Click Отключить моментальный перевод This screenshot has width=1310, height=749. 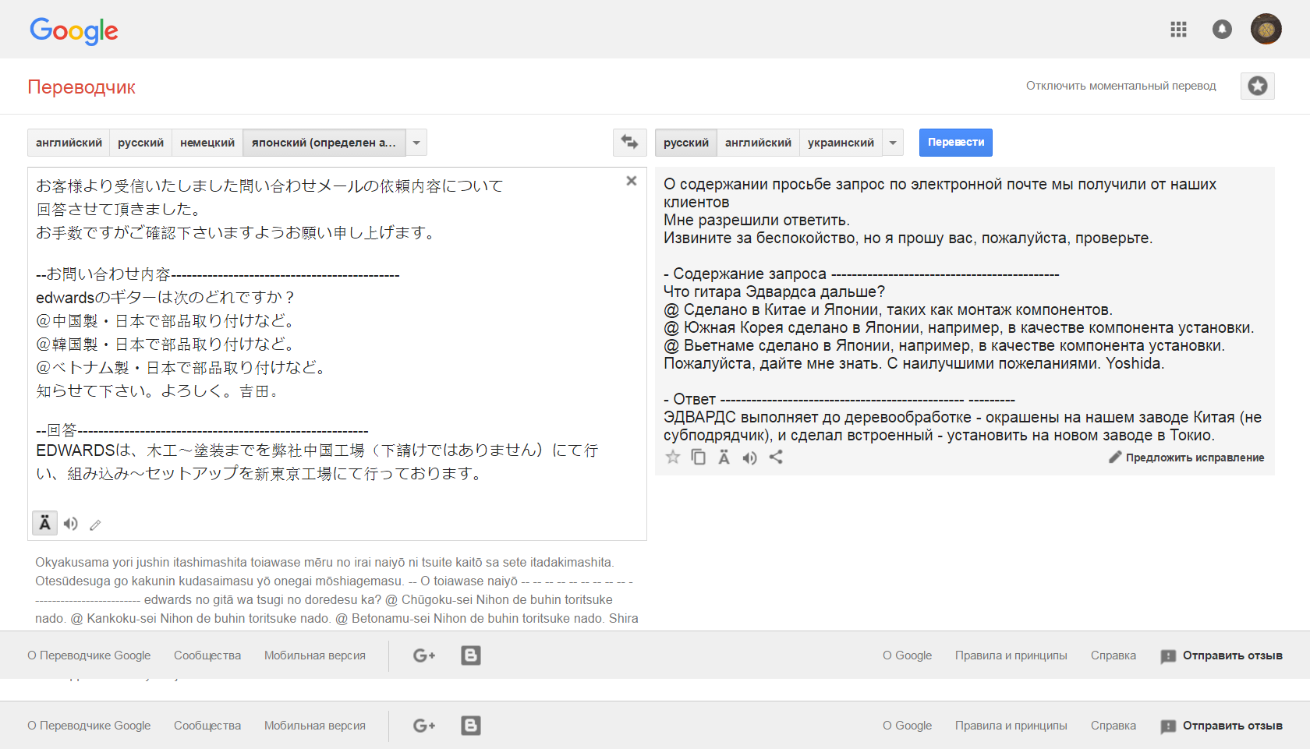1121,86
